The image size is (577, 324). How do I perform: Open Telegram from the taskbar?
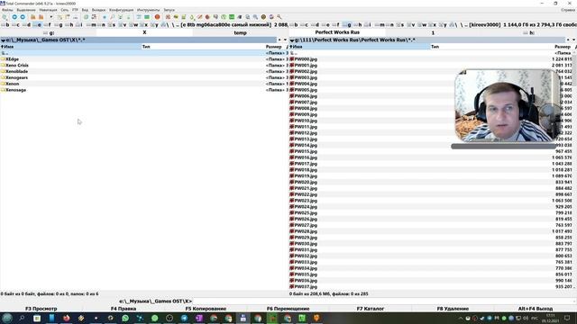[x=184, y=318]
